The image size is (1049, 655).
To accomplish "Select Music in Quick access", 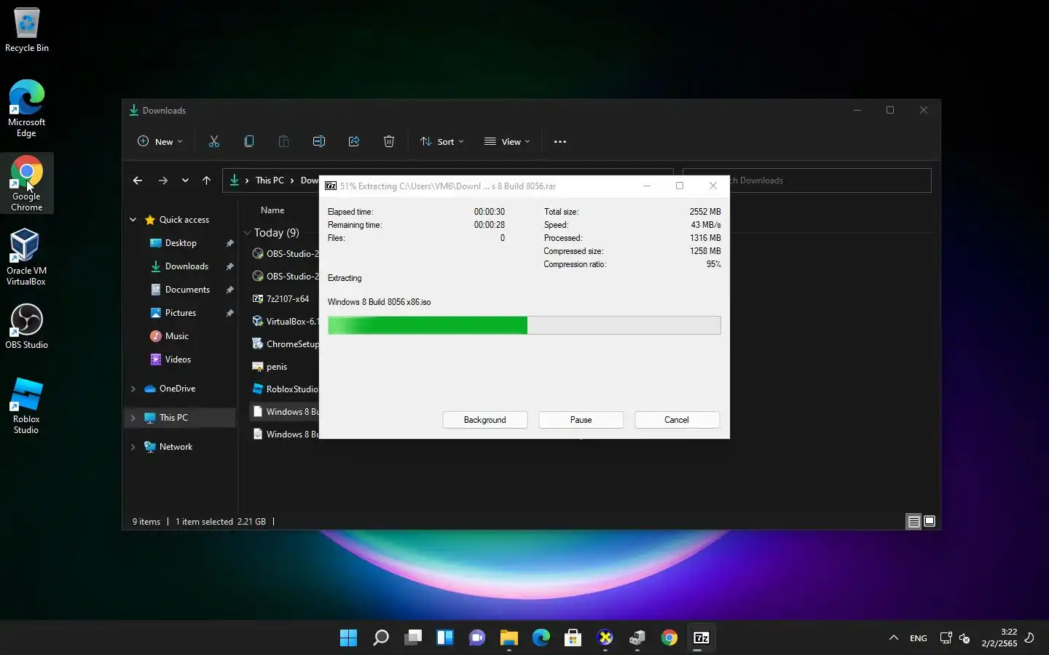I will click(x=176, y=336).
